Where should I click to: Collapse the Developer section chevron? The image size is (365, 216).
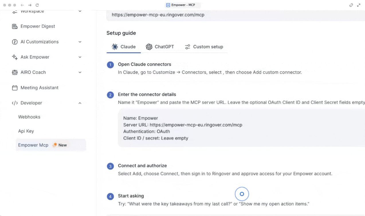pyautogui.click(x=80, y=103)
